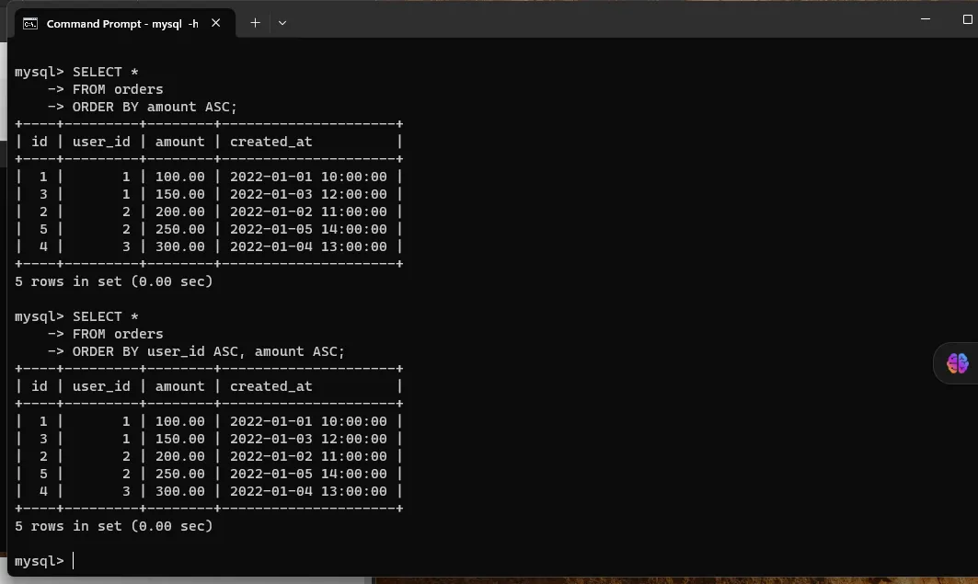
Task: Click created_at header in the first result table
Action: click(x=270, y=142)
